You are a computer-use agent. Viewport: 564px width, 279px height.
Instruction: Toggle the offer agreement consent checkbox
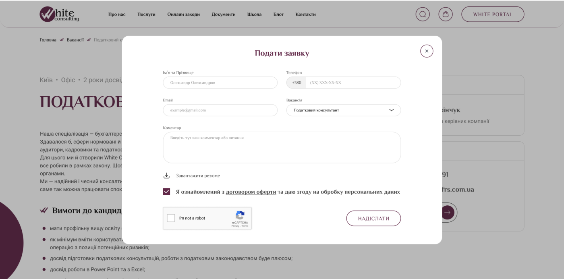click(x=167, y=192)
